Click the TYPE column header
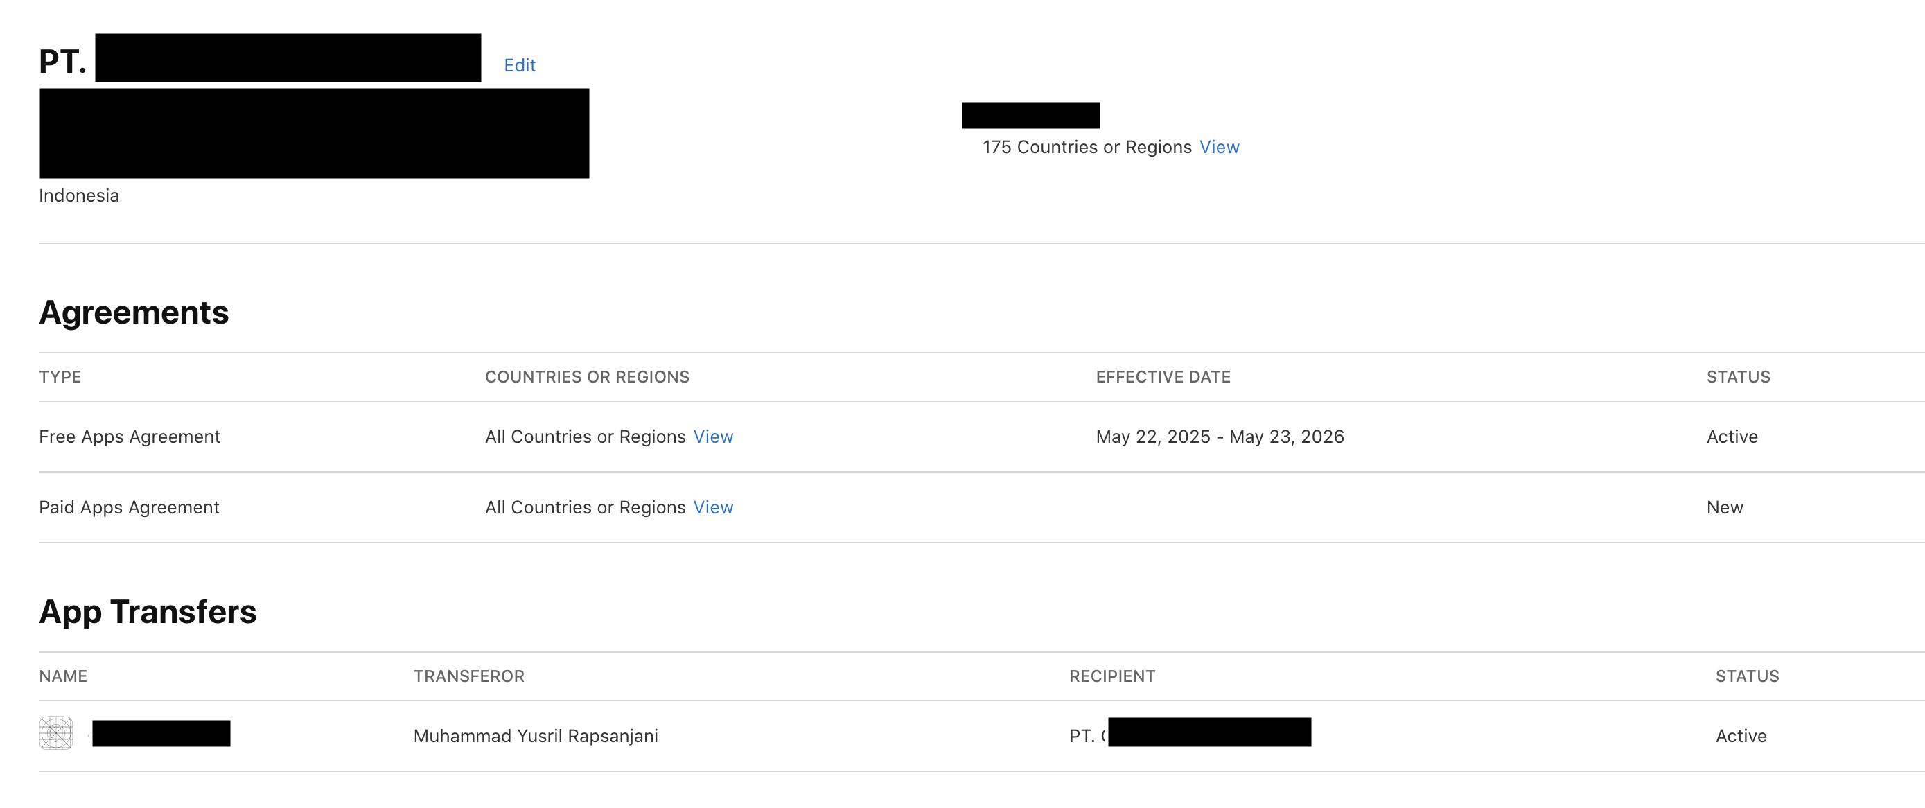 [60, 377]
